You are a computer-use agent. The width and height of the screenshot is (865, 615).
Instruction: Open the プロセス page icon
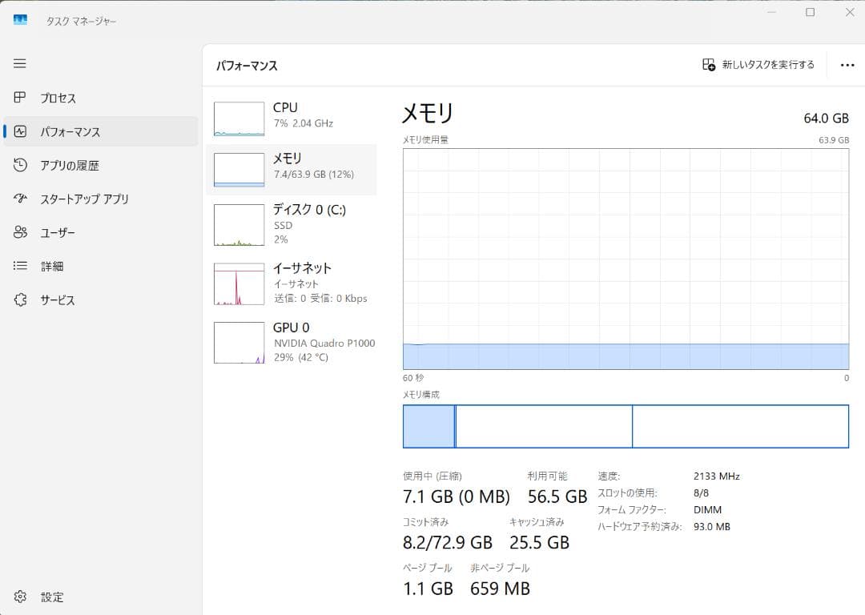[21, 98]
